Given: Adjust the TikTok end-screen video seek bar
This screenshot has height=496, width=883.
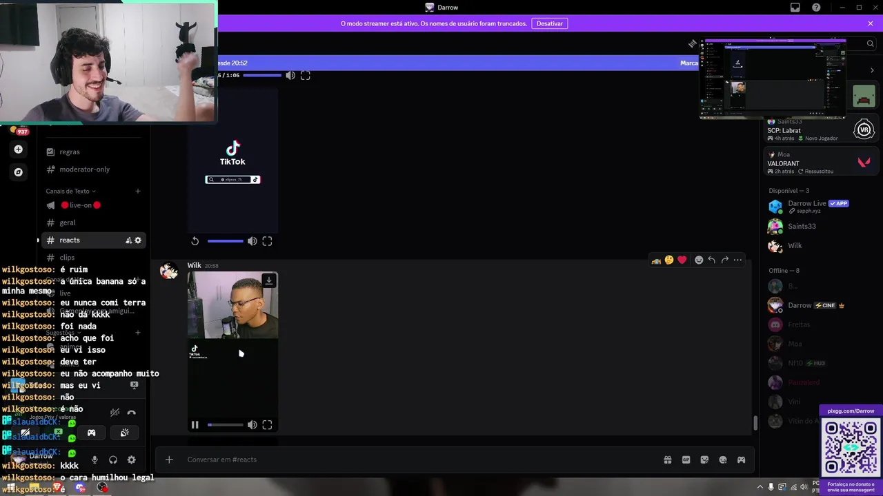Looking at the screenshot, I should click(x=226, y=241).
